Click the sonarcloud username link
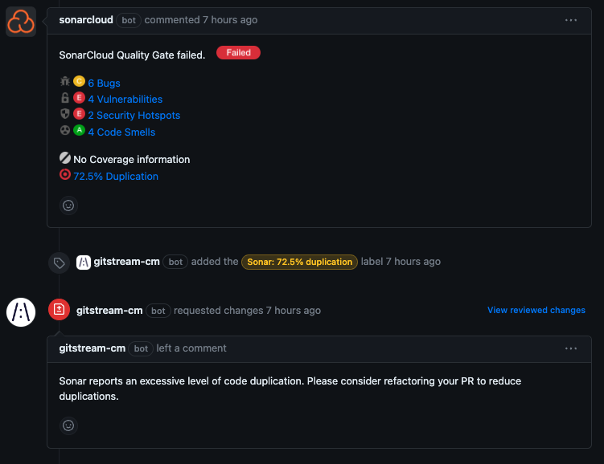This screenshot has width=604, height=464. (86, 20)
